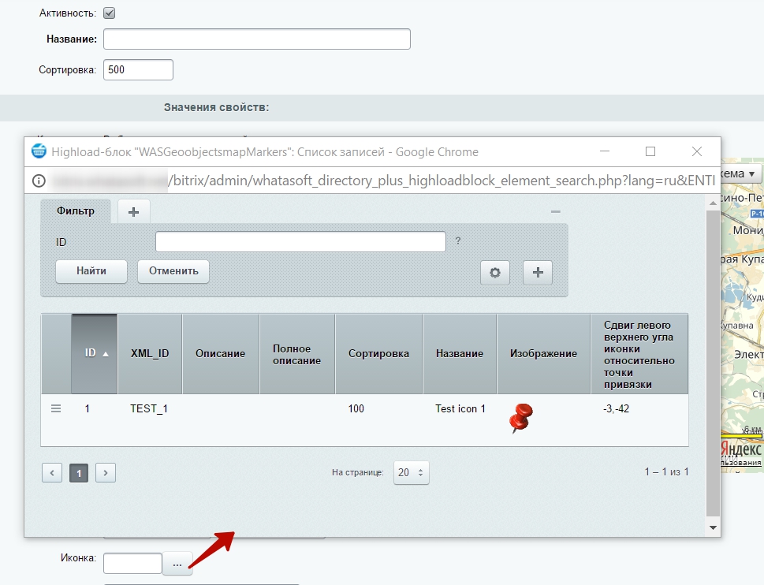
Task: Click the popup vertical scrollbar
Action: (x=713, y=355)
